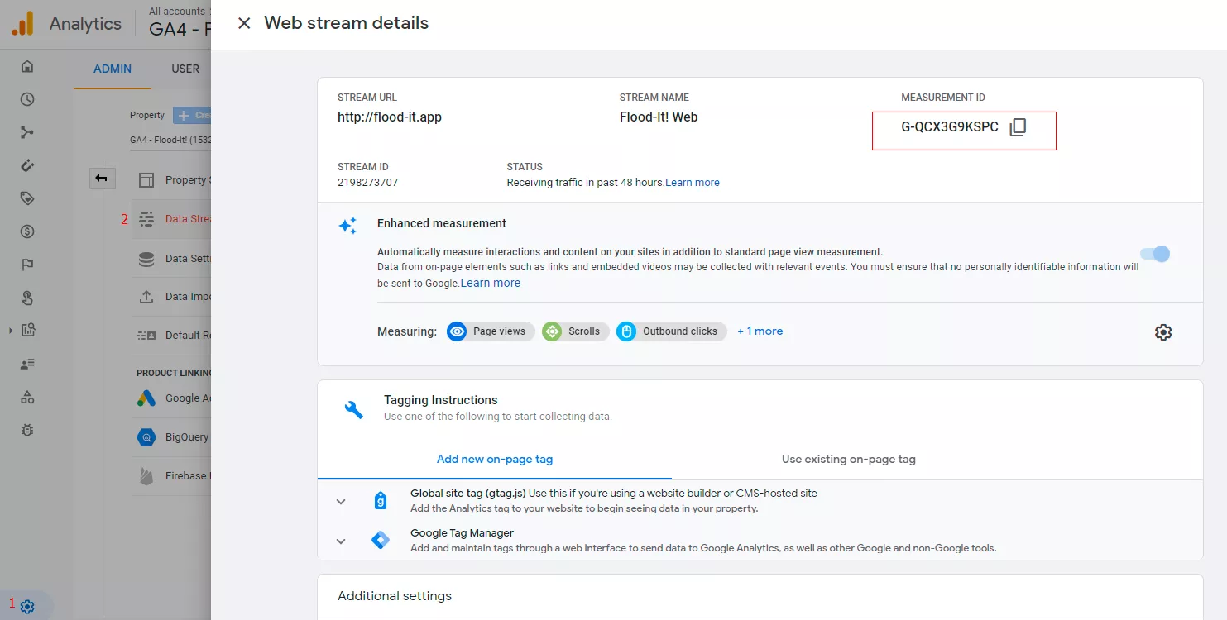Switch to the ADMIN tab
Image resolution: width=1227 pixels, height=620 pixels.
point(113,69)
